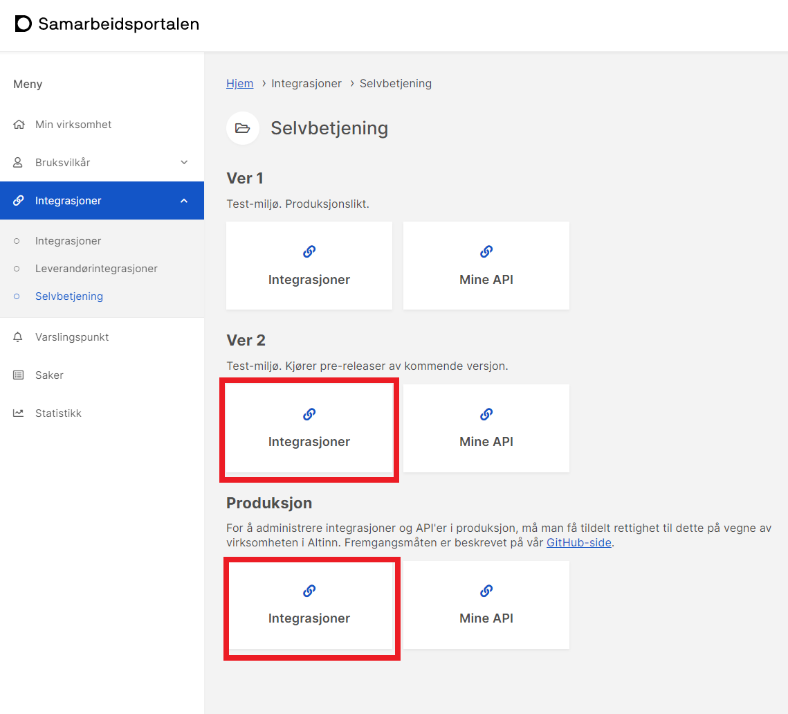Open the GitHub-side link

coord(578,542)
